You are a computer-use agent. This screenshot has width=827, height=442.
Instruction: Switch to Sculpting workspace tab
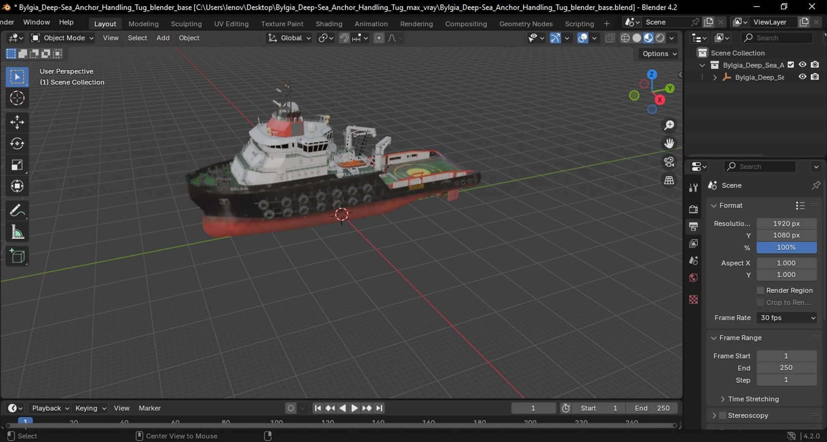click(186, 24)
